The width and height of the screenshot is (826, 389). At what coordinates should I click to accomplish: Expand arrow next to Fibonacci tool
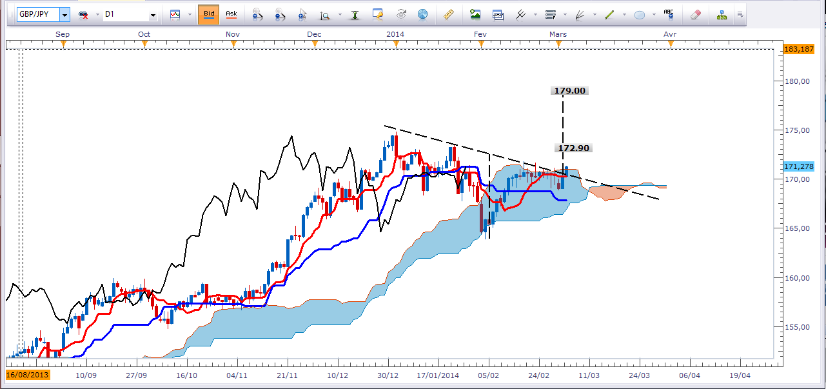[565, 14]
